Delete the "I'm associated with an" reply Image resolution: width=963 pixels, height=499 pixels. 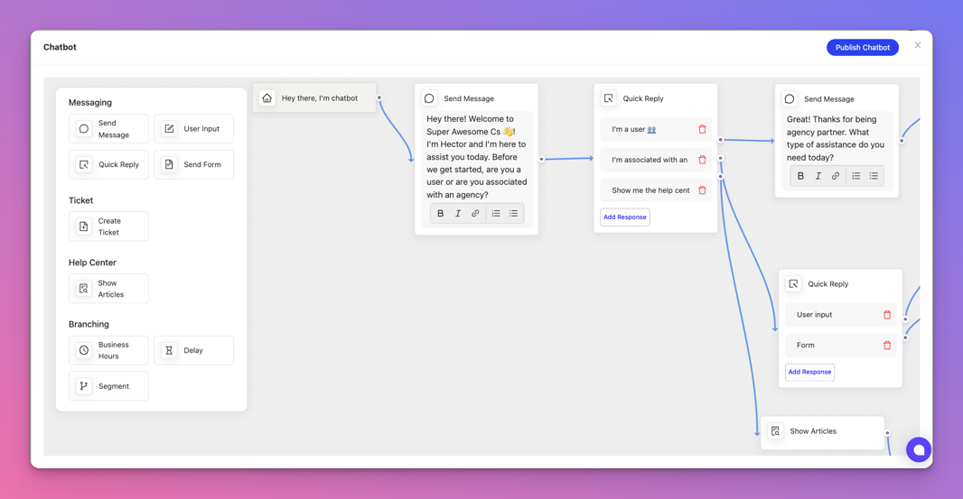click(702, 160)
